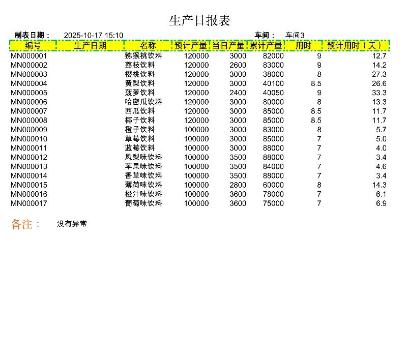The image size is (407, 356).
Task: Click the cell MN000015
Action: (x=29, y=185)
